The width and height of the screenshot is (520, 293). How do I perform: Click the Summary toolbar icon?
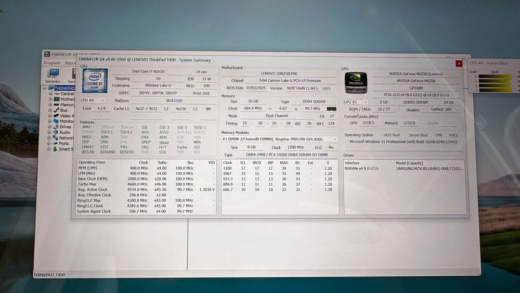point(53,74)
